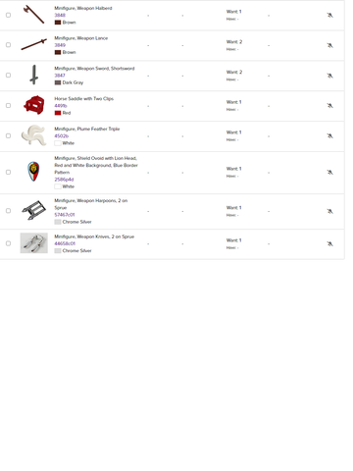This screenshot has width=353, height=471.
Task: Toggle notification bell on the Weapon Lance row
Action: pyautogui.click(x=329, y=45)
